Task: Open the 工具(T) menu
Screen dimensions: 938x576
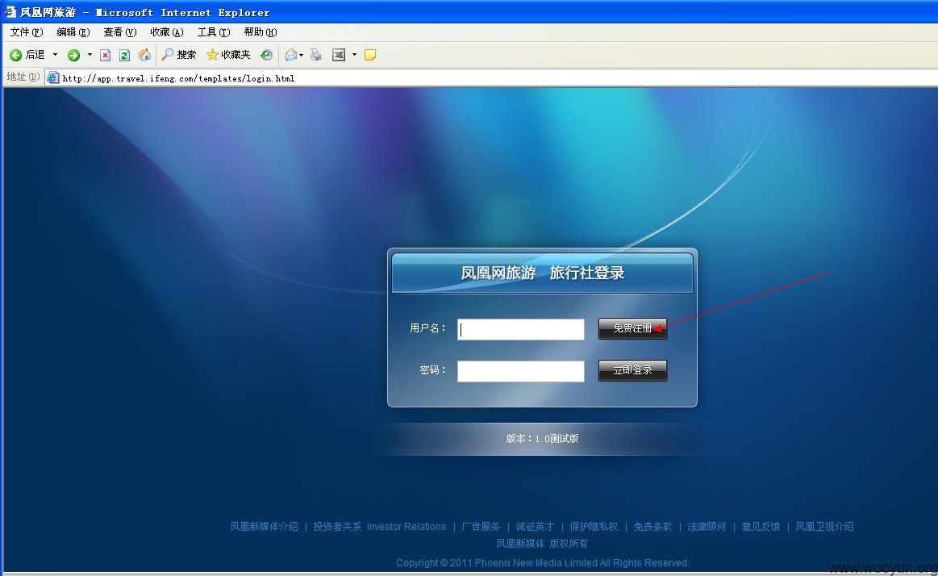Action: point(214,32)
